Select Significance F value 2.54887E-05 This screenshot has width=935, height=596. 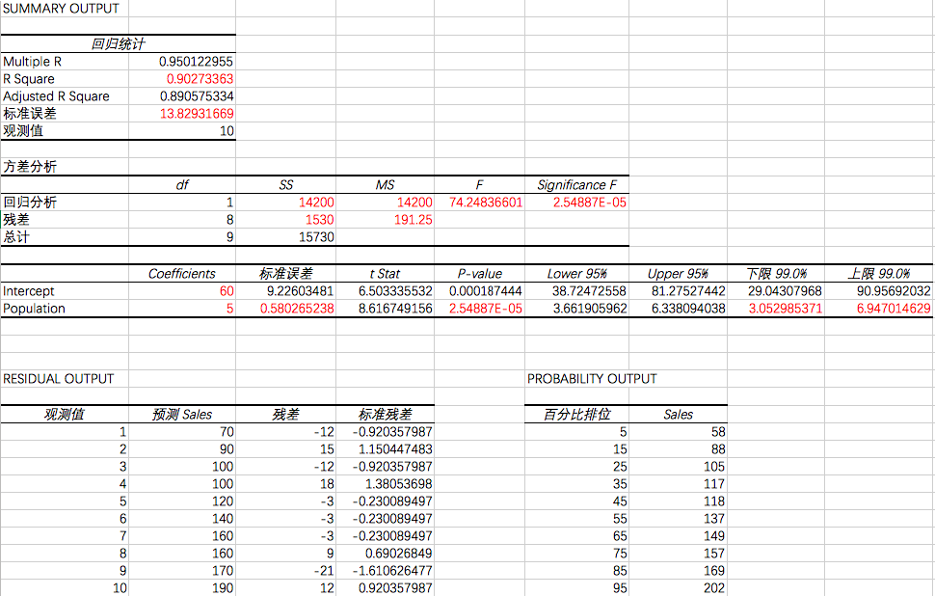590,203
